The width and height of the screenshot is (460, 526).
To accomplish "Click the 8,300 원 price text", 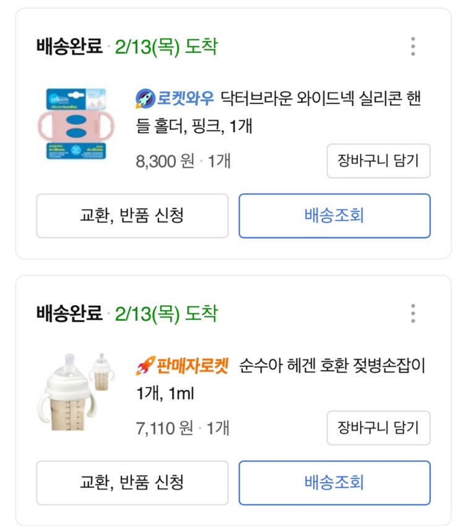I will point(163,161).
